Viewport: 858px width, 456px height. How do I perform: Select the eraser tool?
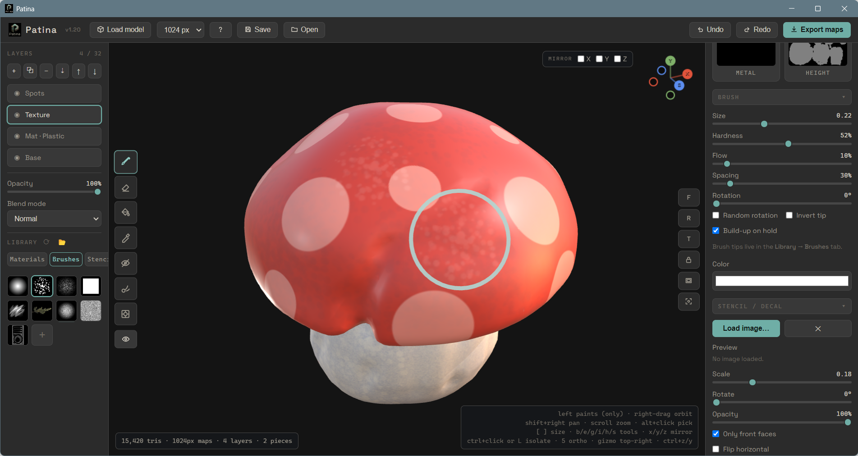126,187
